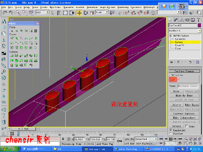The image size is (203, 152).
Task: Click the object name field Surface02
Action: click(x=183, y=25)
